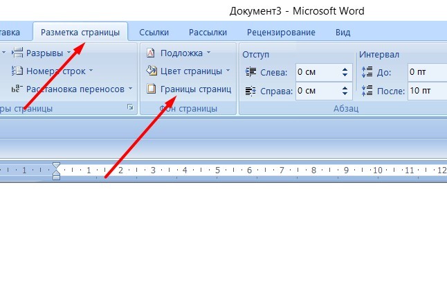
Task: Expand the Разрывы dropdown arrow
Action: point(69,53)
